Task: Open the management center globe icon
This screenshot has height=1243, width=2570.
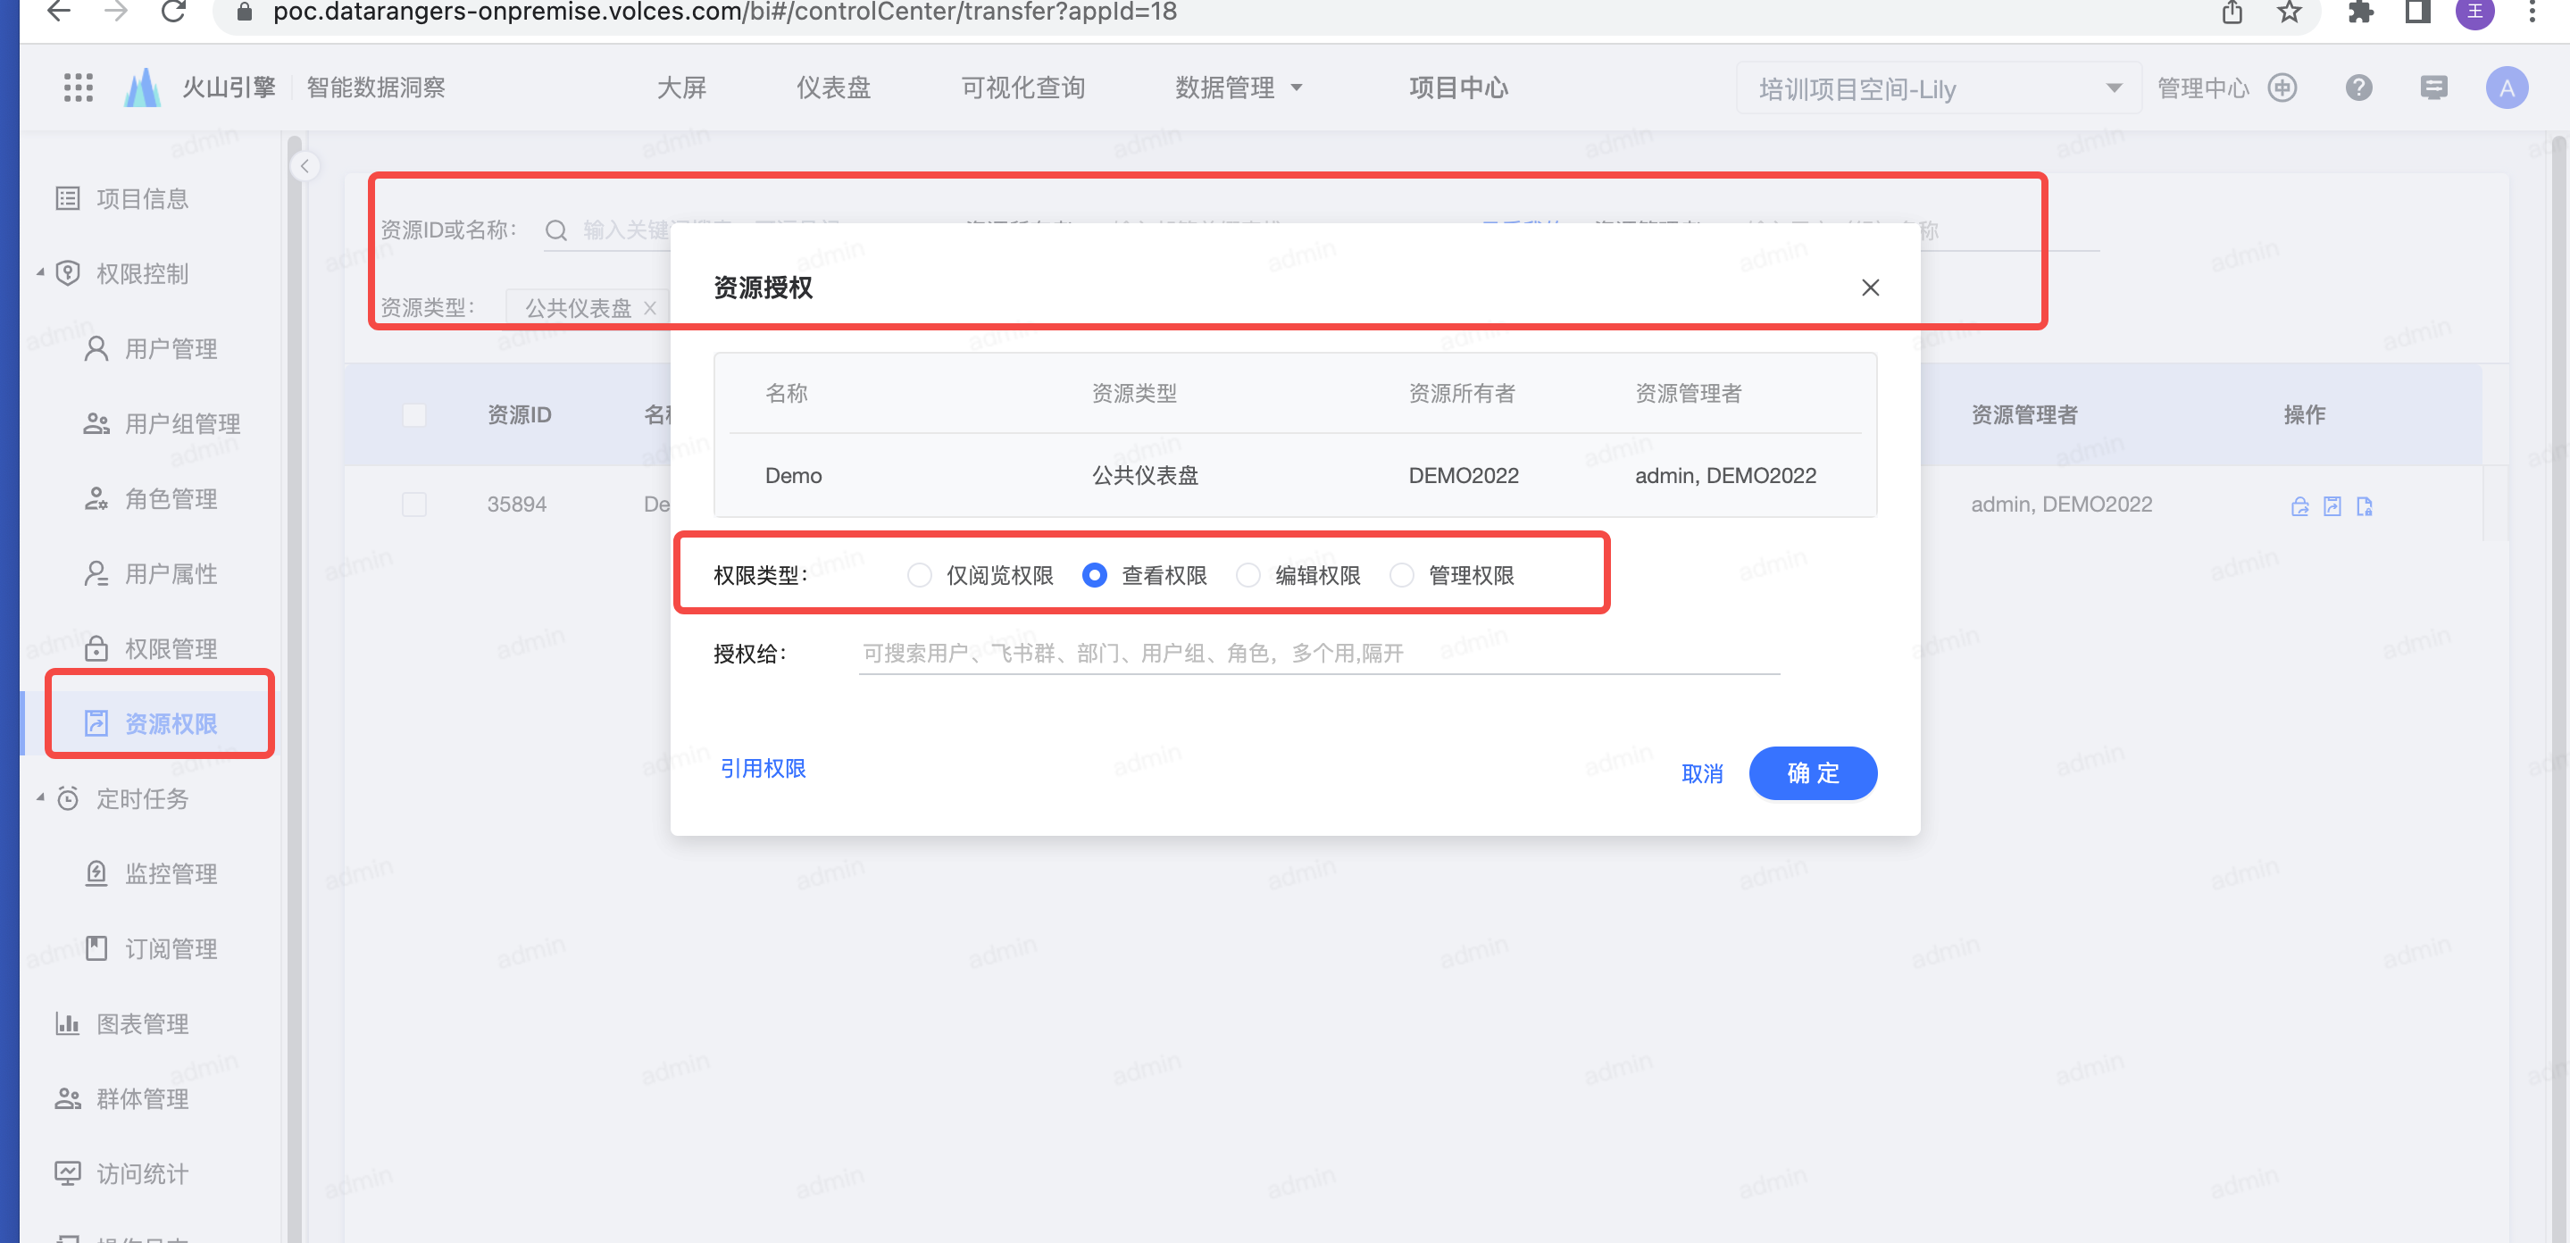Action: [x=2282, y=88]
